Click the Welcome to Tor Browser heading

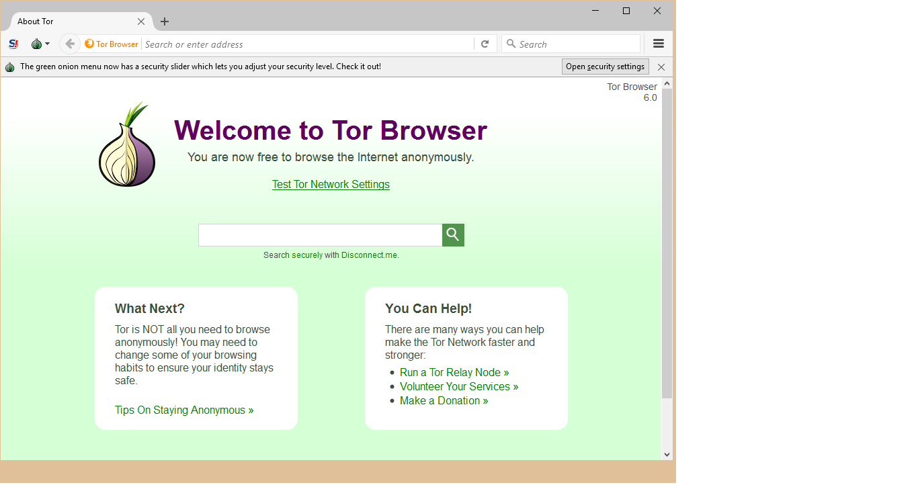pos(331,130)
